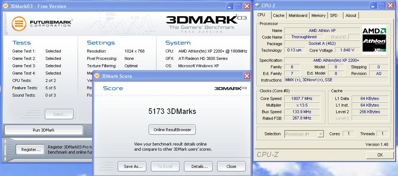Click the Package field Socket A (462)

[322, 44]
